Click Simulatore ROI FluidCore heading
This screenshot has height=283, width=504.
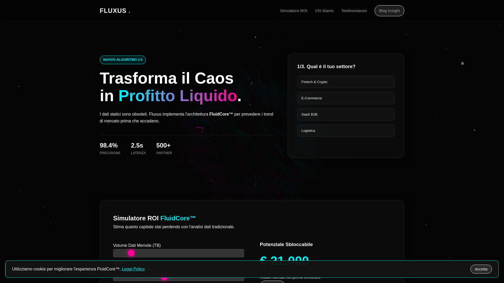coord(154,218)
